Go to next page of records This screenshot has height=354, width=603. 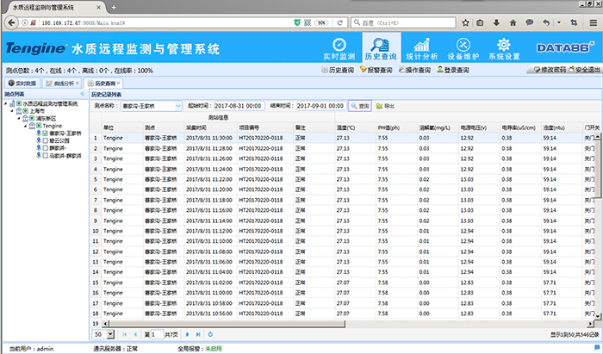tap(186, 333)
